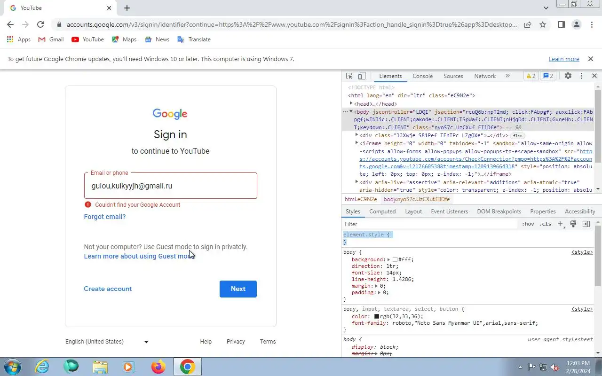Screen dimensions: 602x376
Task: Switch to the Sources tab
Action: [453, 76]
